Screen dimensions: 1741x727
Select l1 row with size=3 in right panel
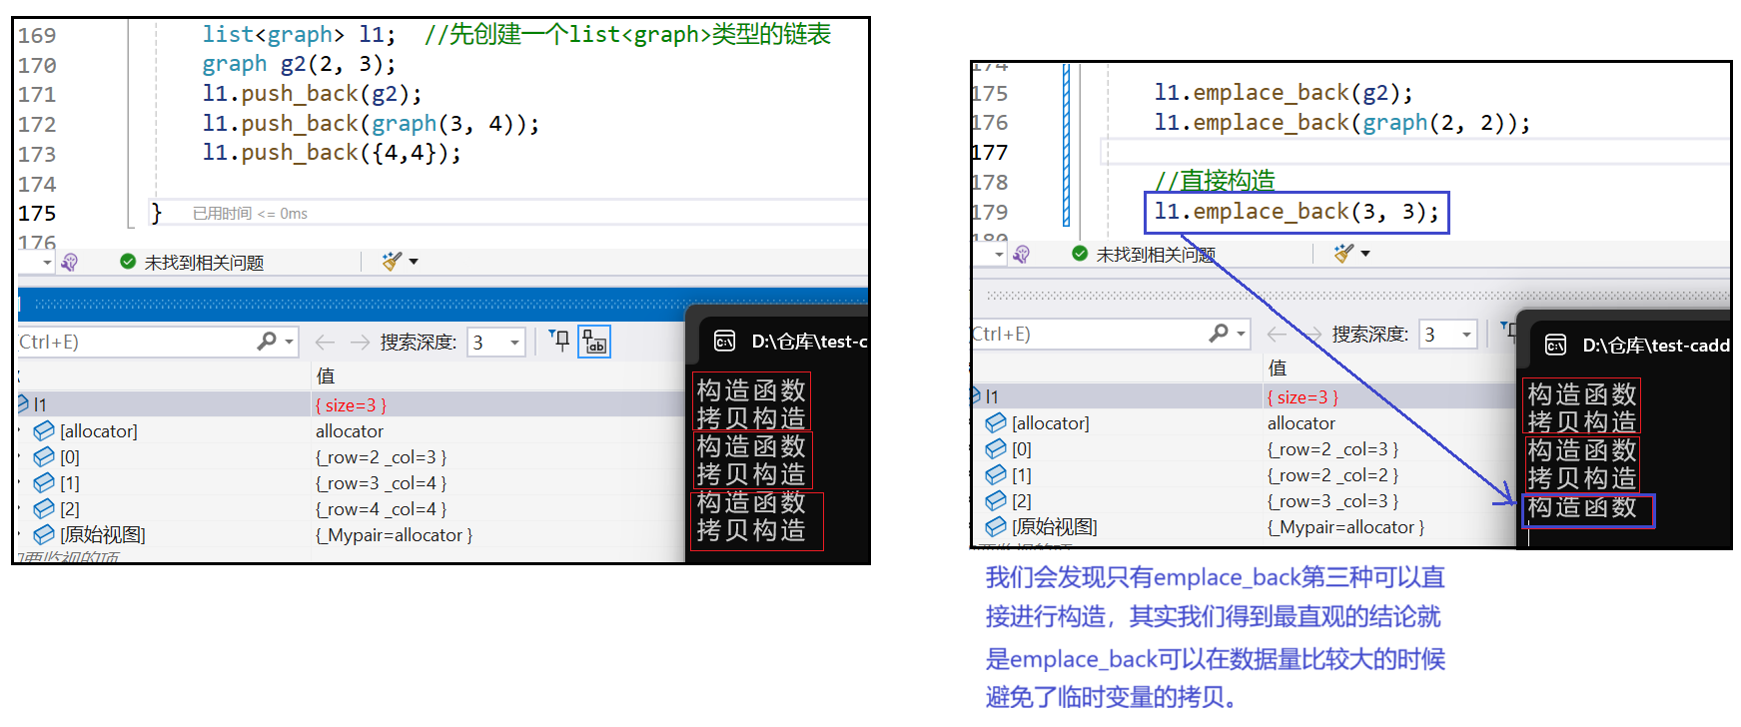tap(1244, 396)
